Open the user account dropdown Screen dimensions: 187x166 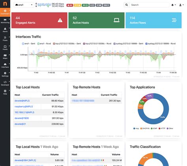click(x=181, y=5)
